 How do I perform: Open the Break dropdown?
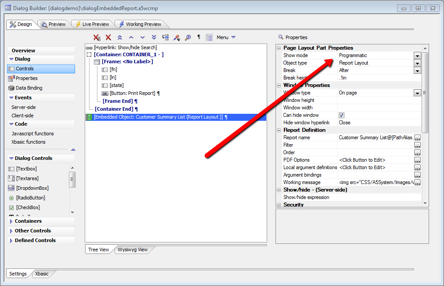(x=417, y=70)
